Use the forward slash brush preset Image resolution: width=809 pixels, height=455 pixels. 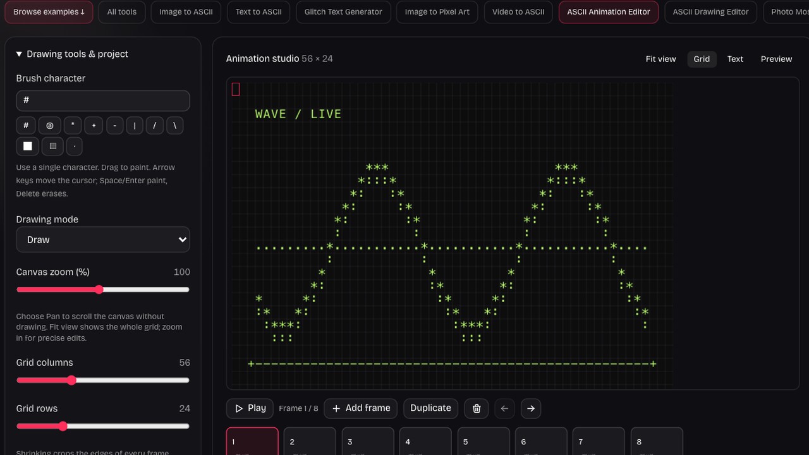[x=155, y=126]
